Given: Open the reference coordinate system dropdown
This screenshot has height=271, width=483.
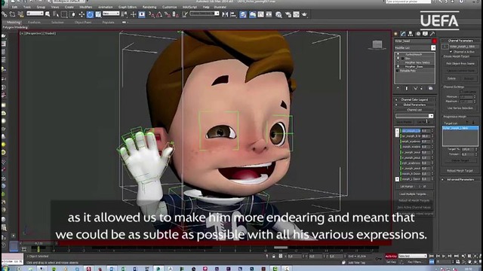Looking at the screenshot, I should [111, 14].
